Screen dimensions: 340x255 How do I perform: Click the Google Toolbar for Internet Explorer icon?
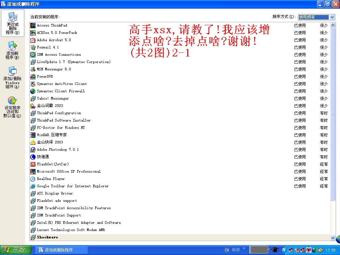[33, 186]
